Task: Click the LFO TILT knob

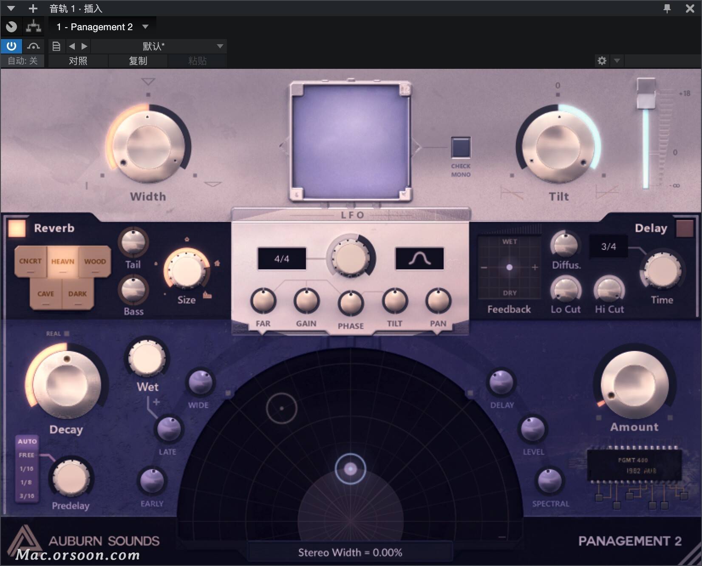Action: pos(395,301)
